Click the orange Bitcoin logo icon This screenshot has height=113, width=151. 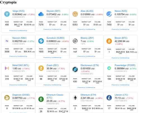tap(109, 41)
